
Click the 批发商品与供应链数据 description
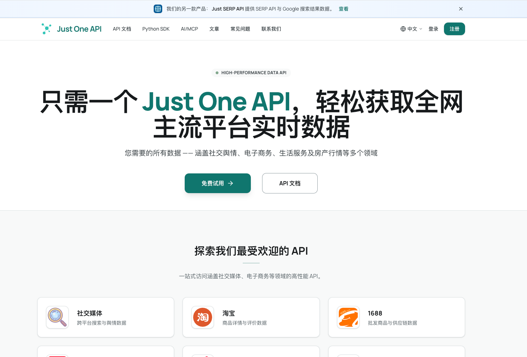coord(393,323)
